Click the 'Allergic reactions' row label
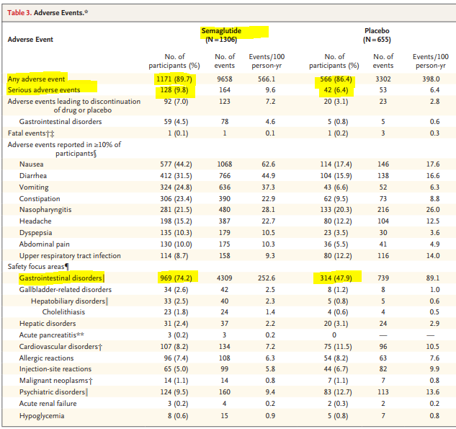Viewport: 456px width, 429px height. point(46,358)
